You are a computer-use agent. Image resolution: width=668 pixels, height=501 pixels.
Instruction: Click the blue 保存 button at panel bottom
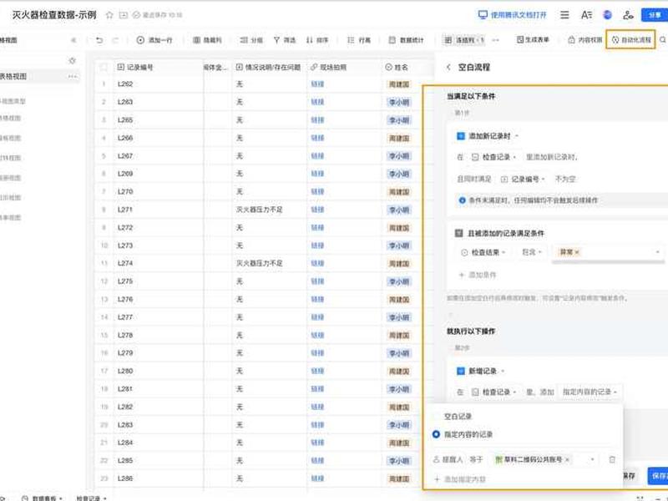(x=658, y=476)
